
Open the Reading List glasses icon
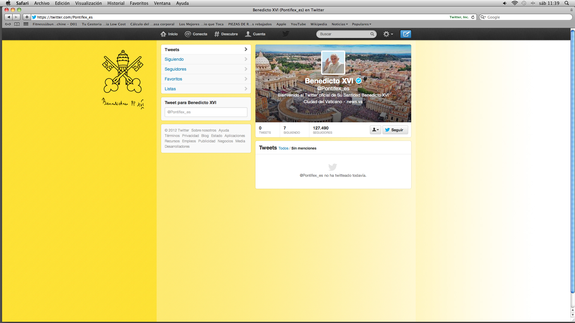coord(8,24)
